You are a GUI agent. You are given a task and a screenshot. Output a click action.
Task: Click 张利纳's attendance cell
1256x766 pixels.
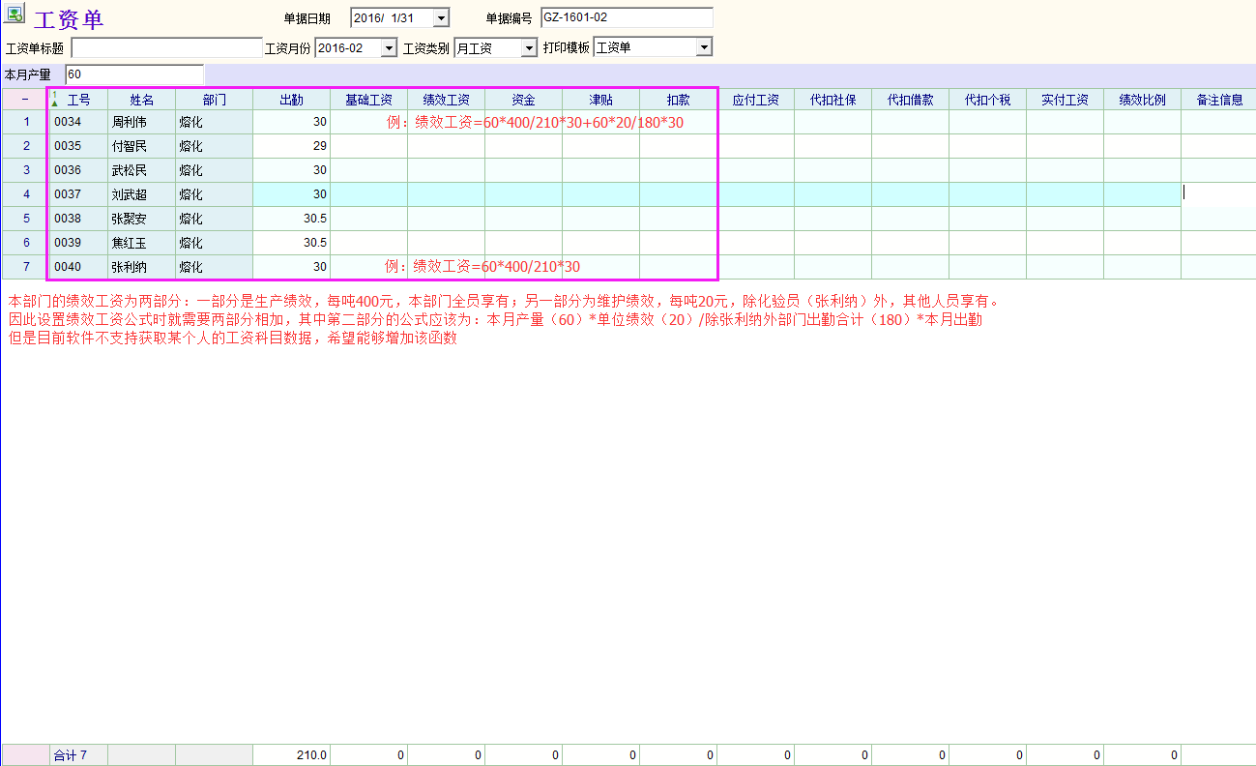291,267
